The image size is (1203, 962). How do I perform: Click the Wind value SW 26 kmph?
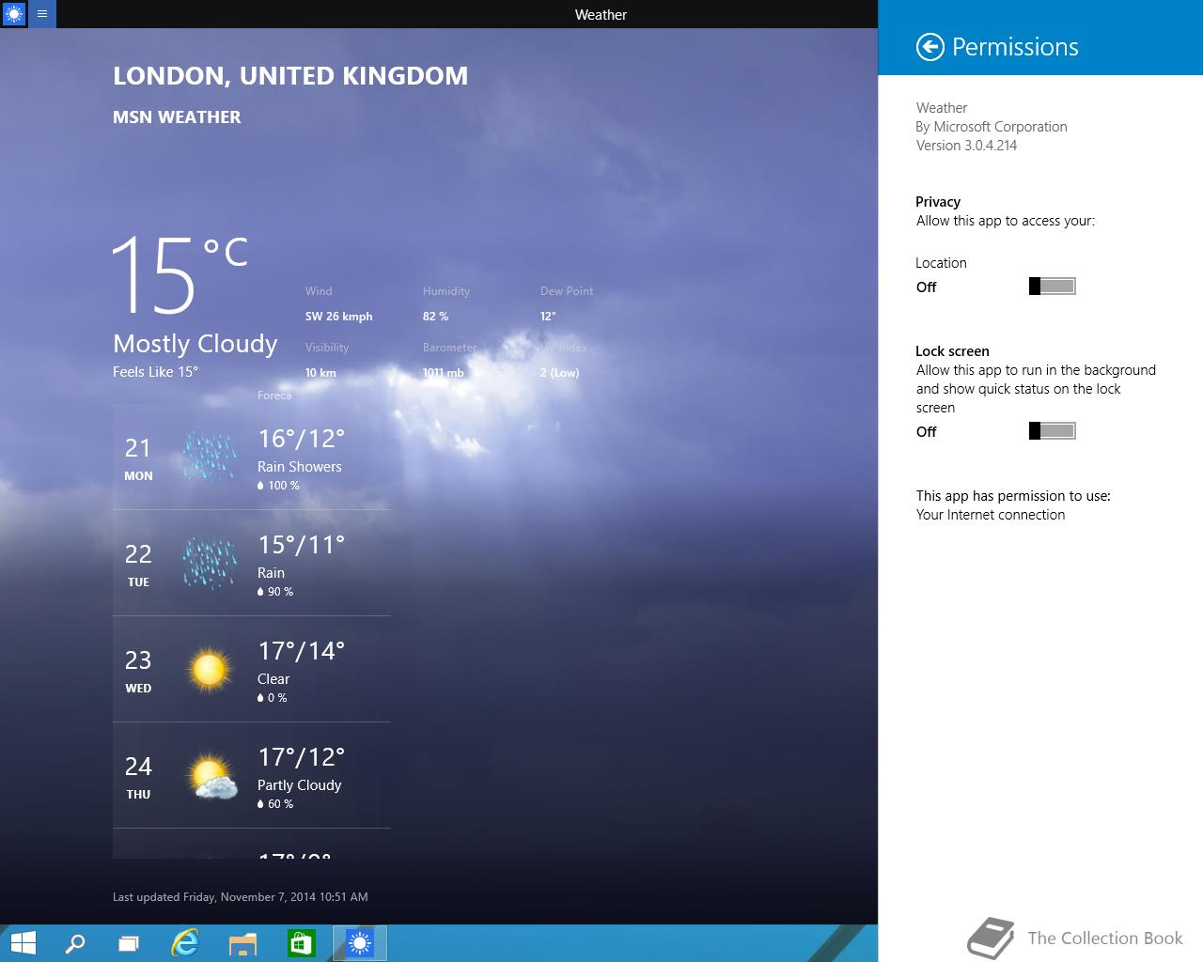pos(338,317)
